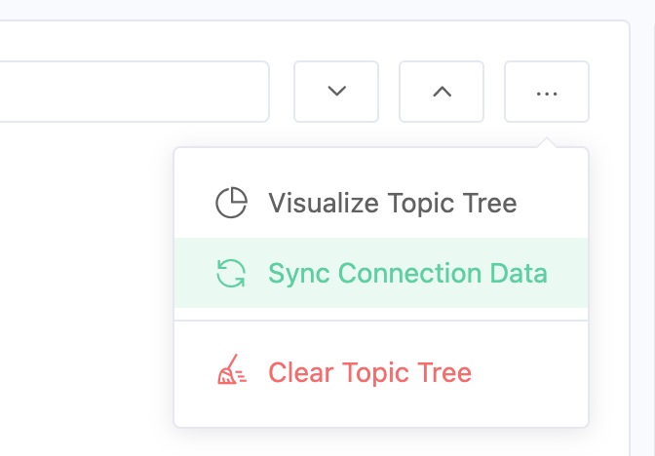This screenshot has width=655, height=456.
Task: Open topic tree visualization using the chart icon
Action: click(231, 203)
